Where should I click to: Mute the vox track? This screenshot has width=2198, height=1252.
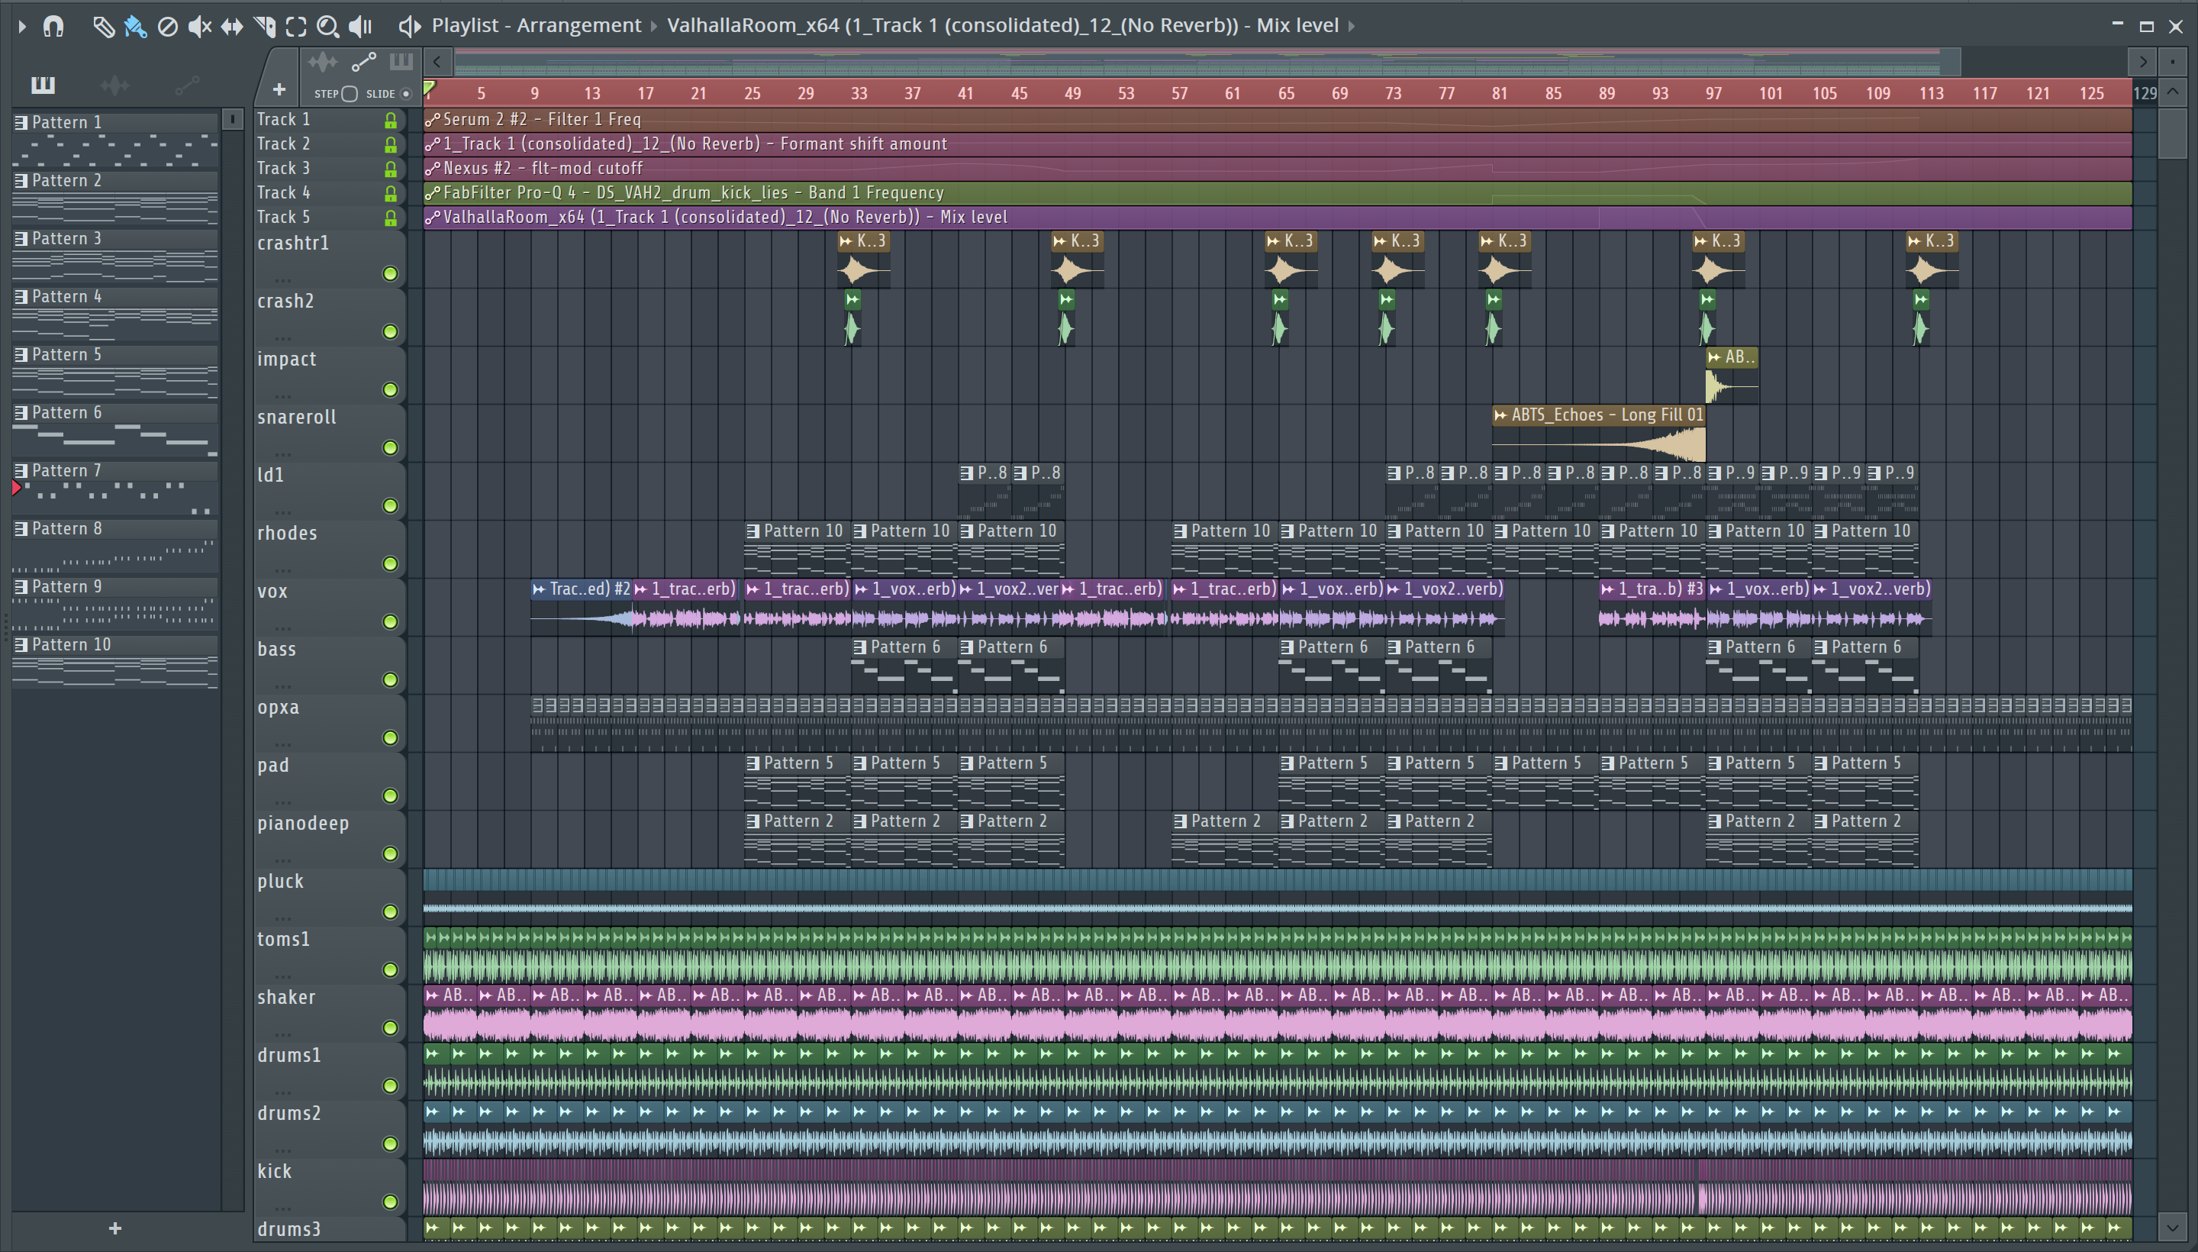[x=390, y=621]
